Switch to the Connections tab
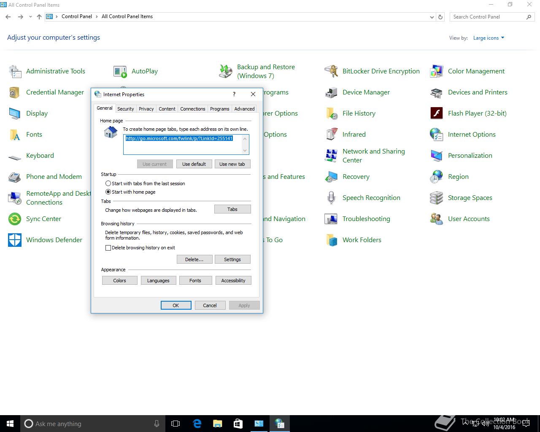This screenshot has height=432, width=540. point(193,109)
